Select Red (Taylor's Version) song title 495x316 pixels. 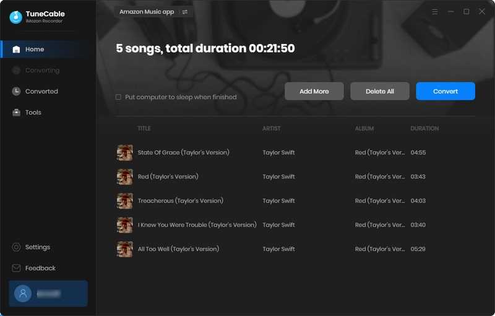(x=168, y=177)
